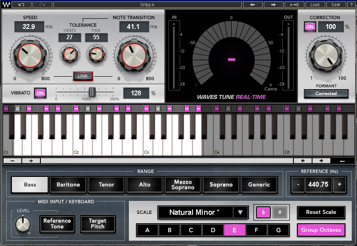Copy setup A to B
357x246 pixels.
point(294,4)
